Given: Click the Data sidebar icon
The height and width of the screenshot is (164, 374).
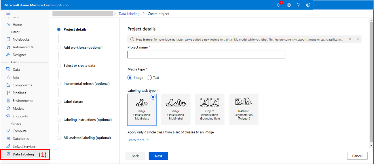Looking at the screenshot, I should tap(8, 69).
